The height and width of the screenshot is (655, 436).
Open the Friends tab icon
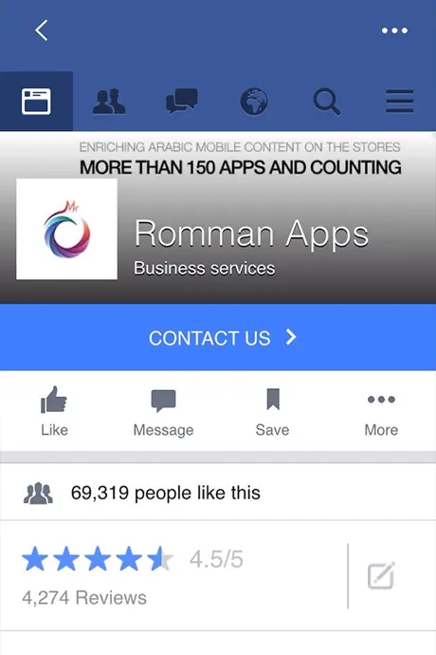click(x=109, y=101)
